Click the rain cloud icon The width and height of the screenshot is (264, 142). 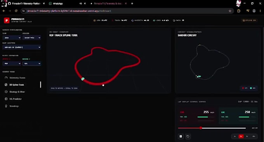[174, 20]
